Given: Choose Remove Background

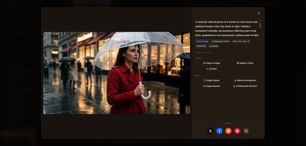Looking at the screenshot, I should tap(245, 80).
